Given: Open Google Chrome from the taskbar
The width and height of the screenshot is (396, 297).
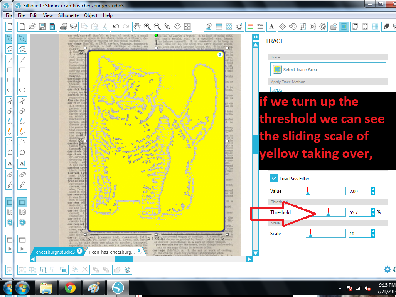Looking at the screenshot, I should (x=70, y=288).
